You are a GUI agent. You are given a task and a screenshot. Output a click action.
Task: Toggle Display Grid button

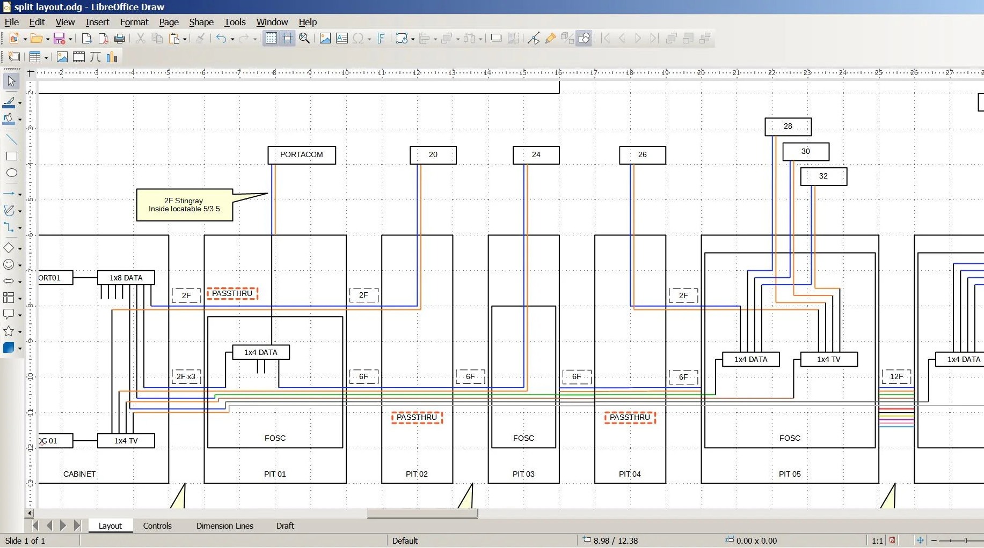coord(271,39)
